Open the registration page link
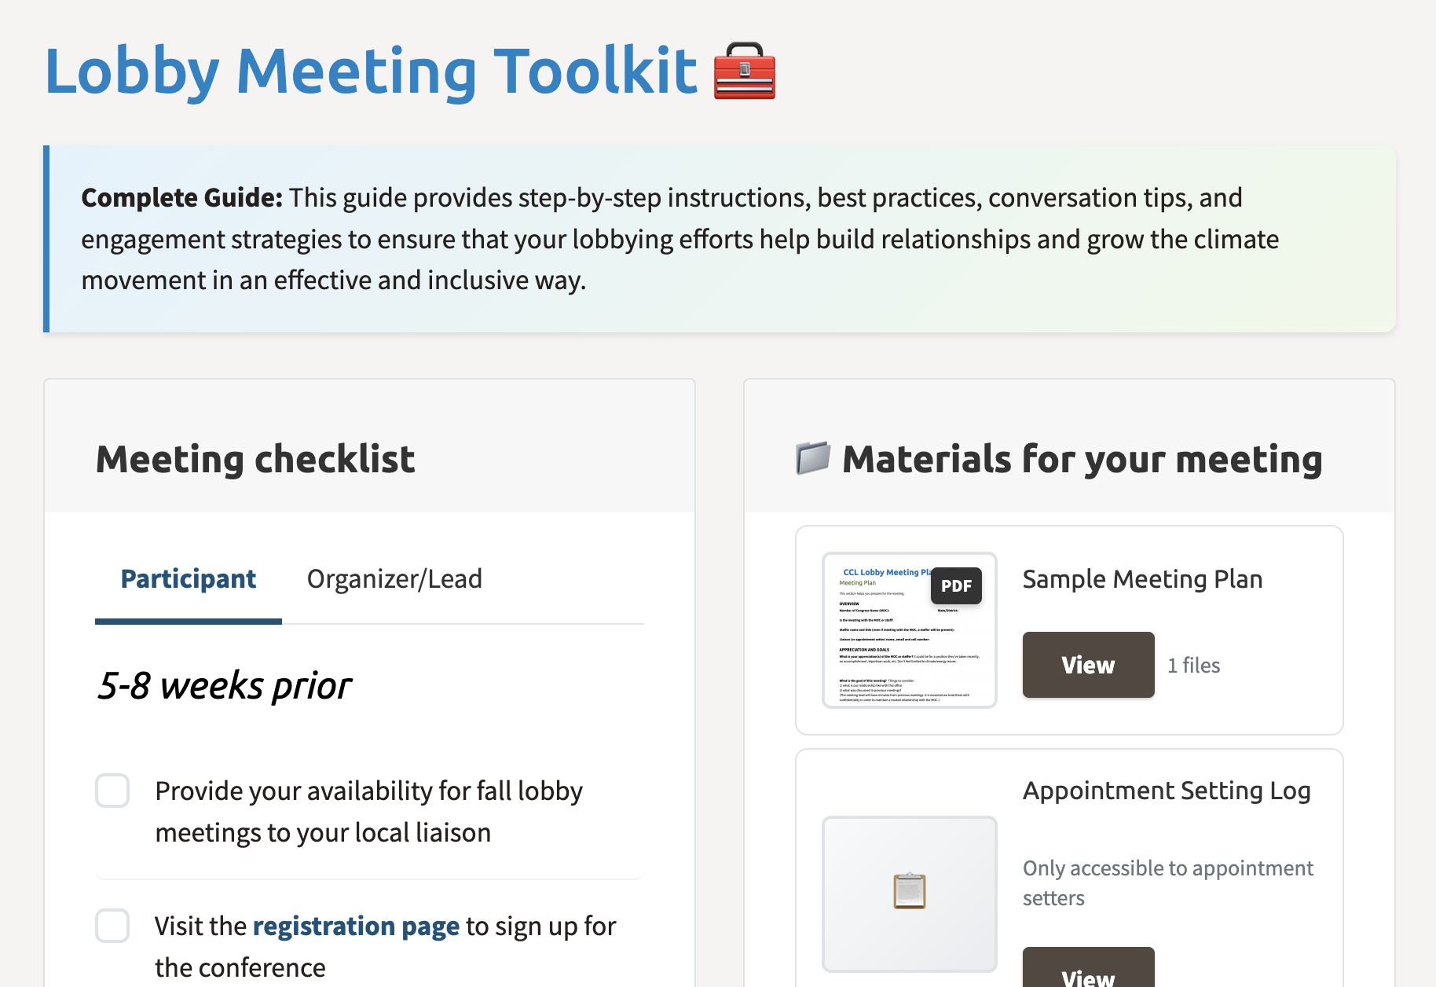The width and height of the screenshot is (1436, 987). [x=356, y=926]
